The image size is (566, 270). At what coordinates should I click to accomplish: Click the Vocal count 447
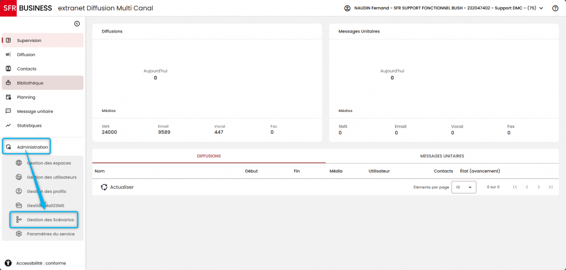pos(219,132)
